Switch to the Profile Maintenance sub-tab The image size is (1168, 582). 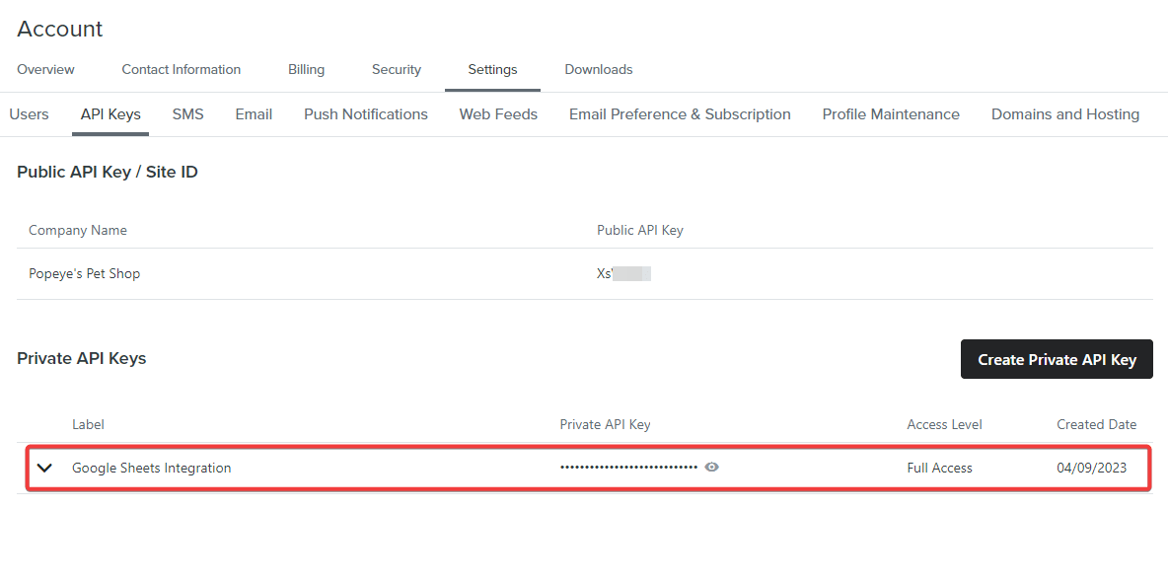click(x=891, y=114)
